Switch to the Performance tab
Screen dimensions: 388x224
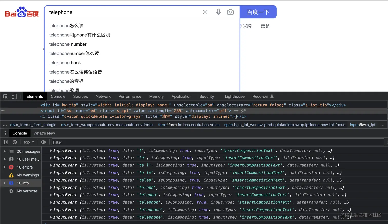click(130, 96)
